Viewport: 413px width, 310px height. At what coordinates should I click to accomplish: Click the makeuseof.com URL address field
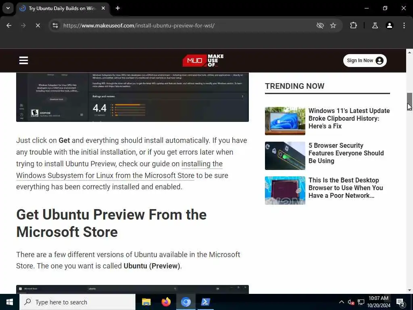point(139,25)
